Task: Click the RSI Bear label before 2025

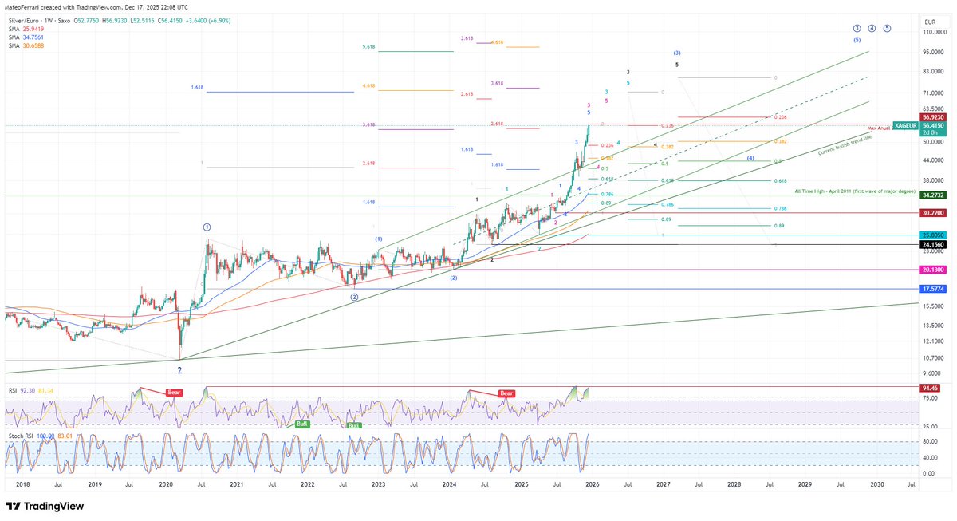Action: point(506,393)
